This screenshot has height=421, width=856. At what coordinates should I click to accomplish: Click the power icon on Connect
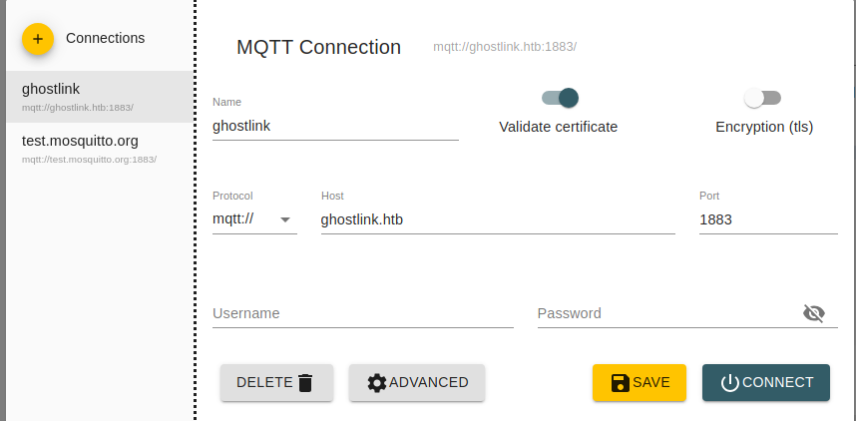point(730,383)
